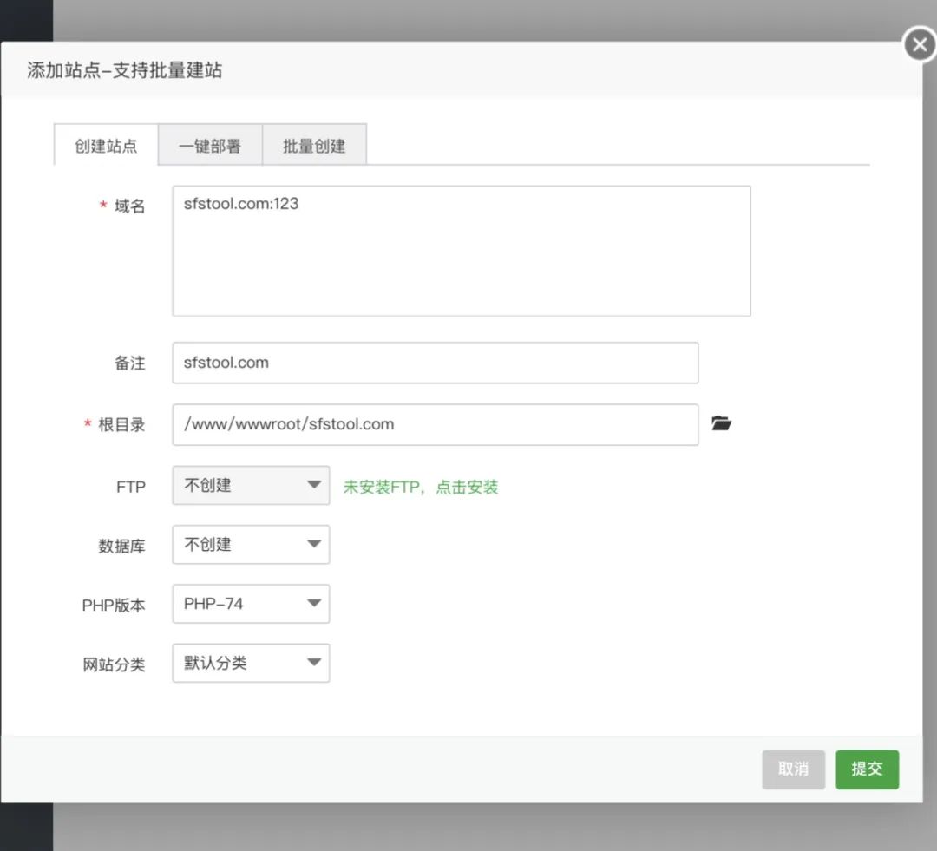Open the PHP版本 PHP-74 dropdown
The width and height of the screenshot is (937, 851).
pyautogui.click(x=251, y=604)
